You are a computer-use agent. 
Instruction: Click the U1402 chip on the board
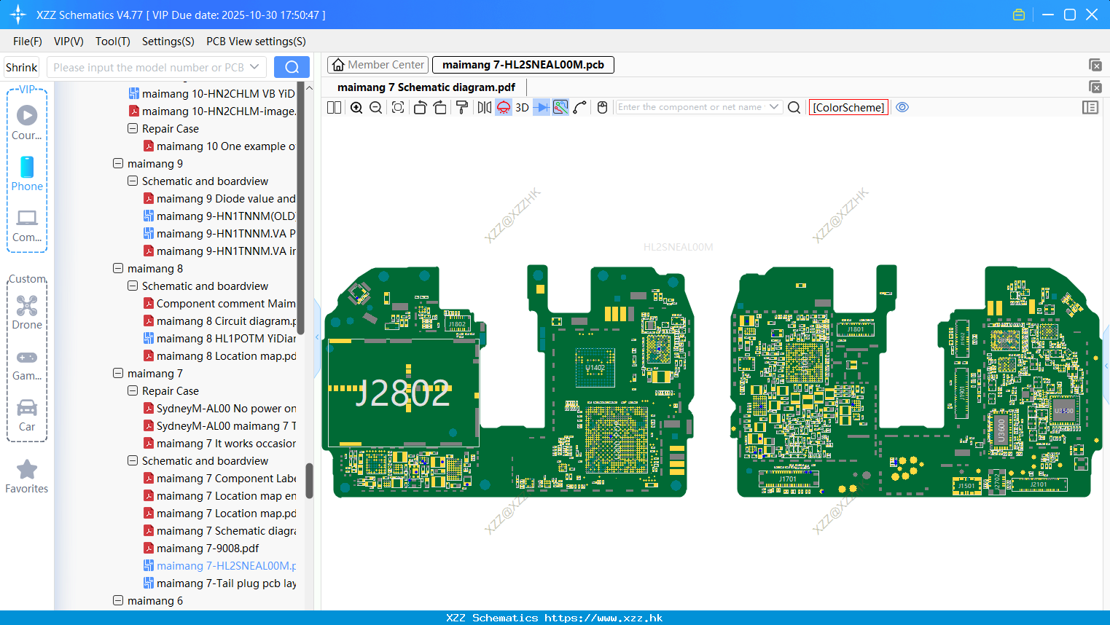tap(595, 368)
